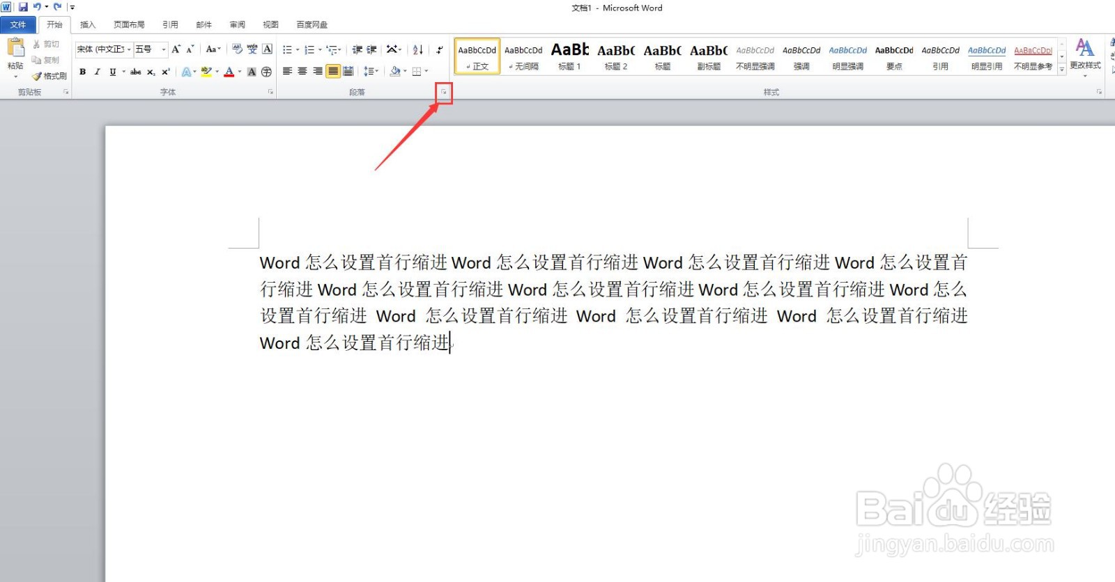Viewport: 1115px width, 582px height.
Task: Open the 剪贴板 clipboard pane launcher
Action: 66,92
